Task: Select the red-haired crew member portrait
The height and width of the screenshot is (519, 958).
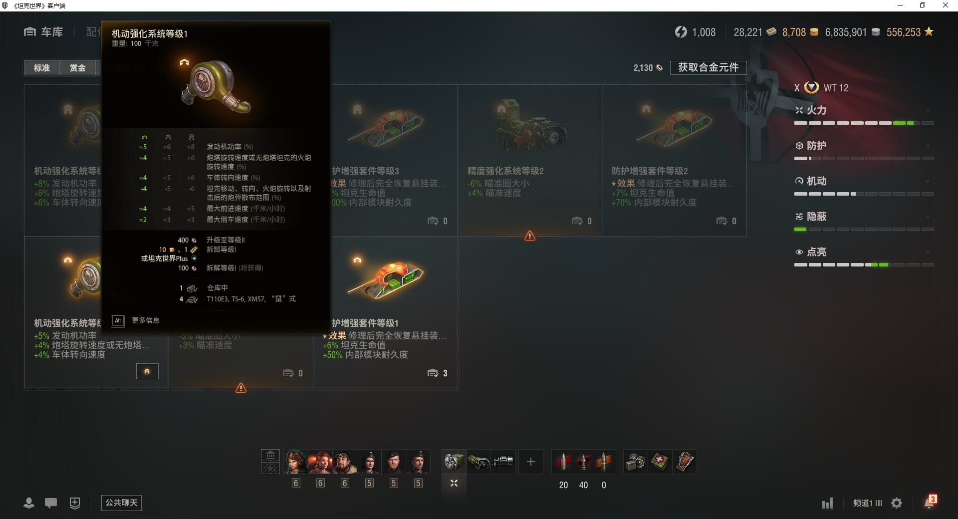Action: [320, 462]
